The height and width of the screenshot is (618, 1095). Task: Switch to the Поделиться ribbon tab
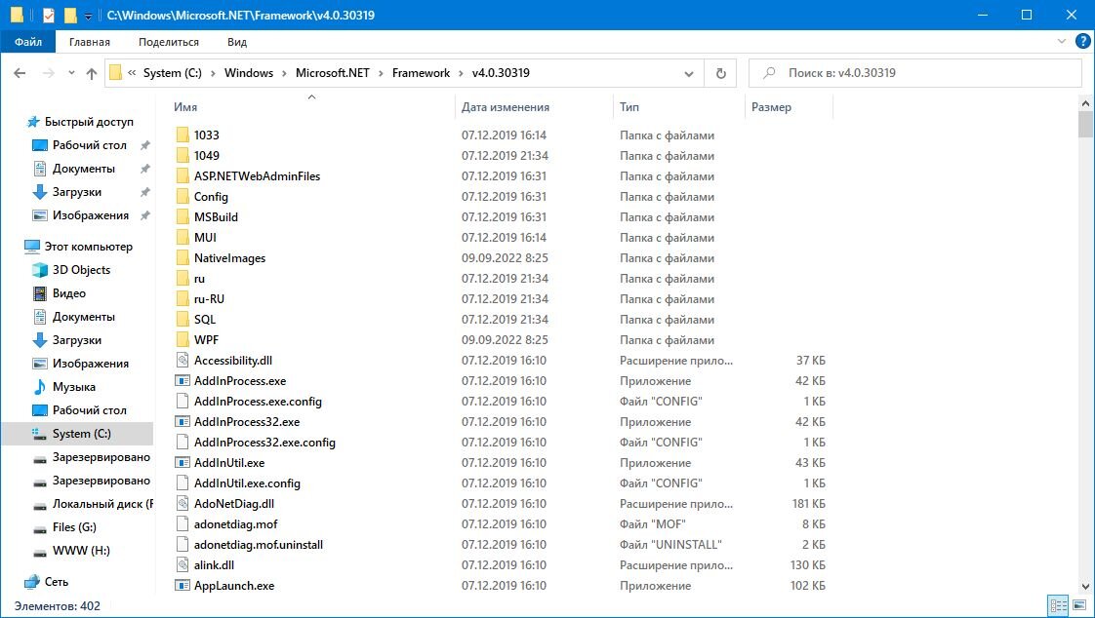[168, 42]
